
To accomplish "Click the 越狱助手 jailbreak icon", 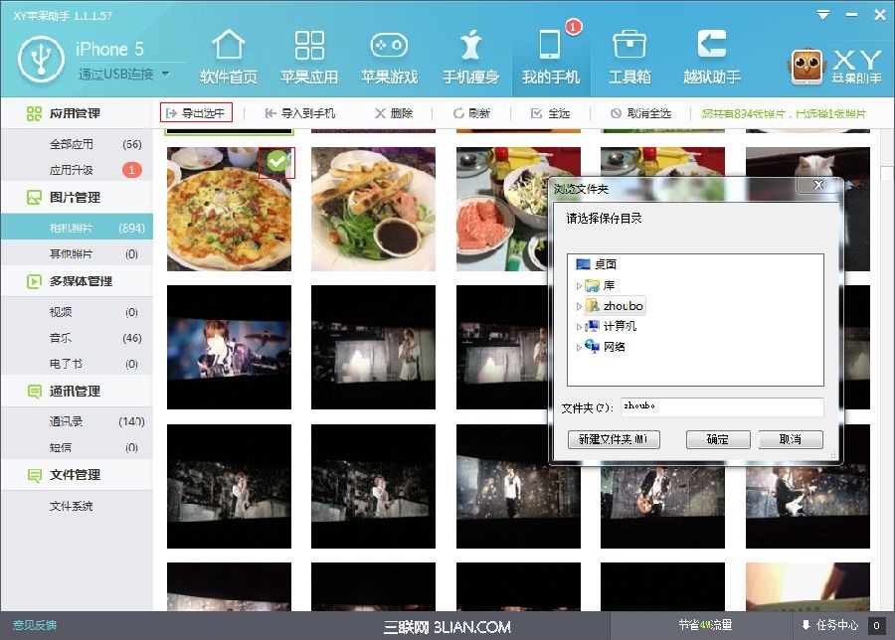I will pyautogui.click(x=711, y=47).
